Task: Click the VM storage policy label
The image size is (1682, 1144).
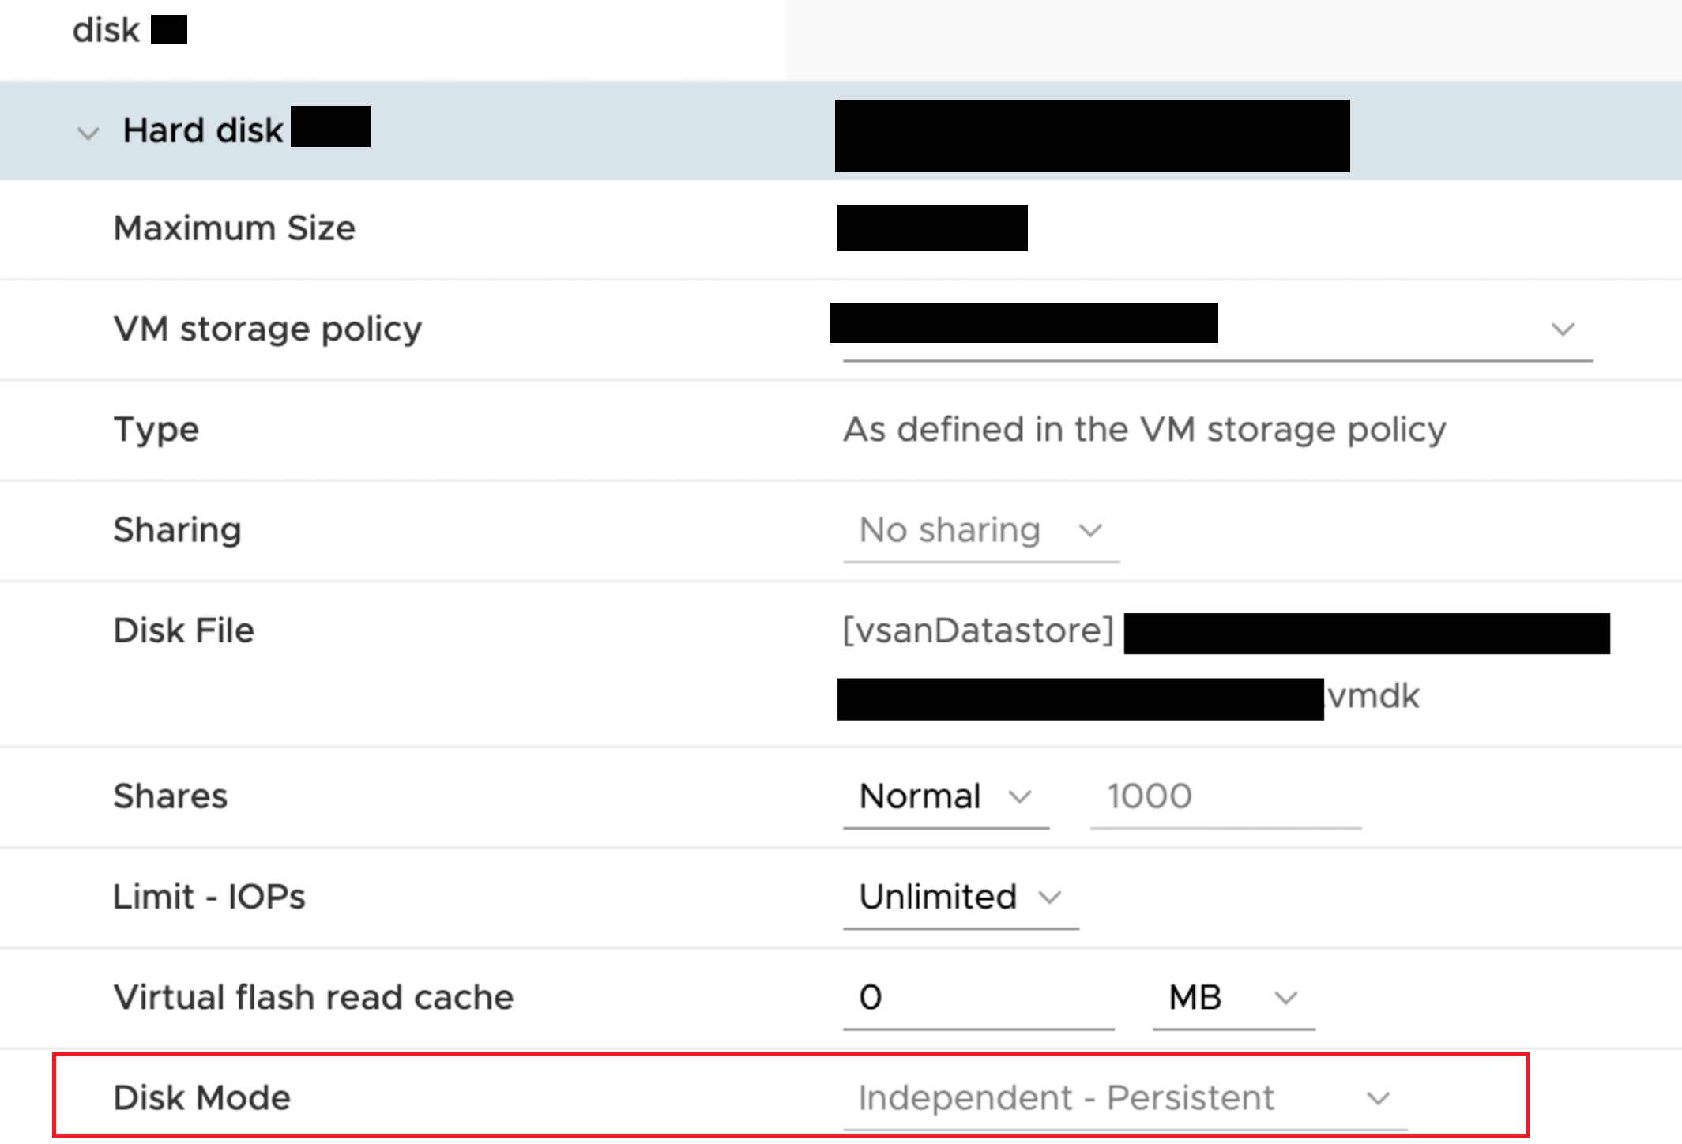Action: coord(268,329)
